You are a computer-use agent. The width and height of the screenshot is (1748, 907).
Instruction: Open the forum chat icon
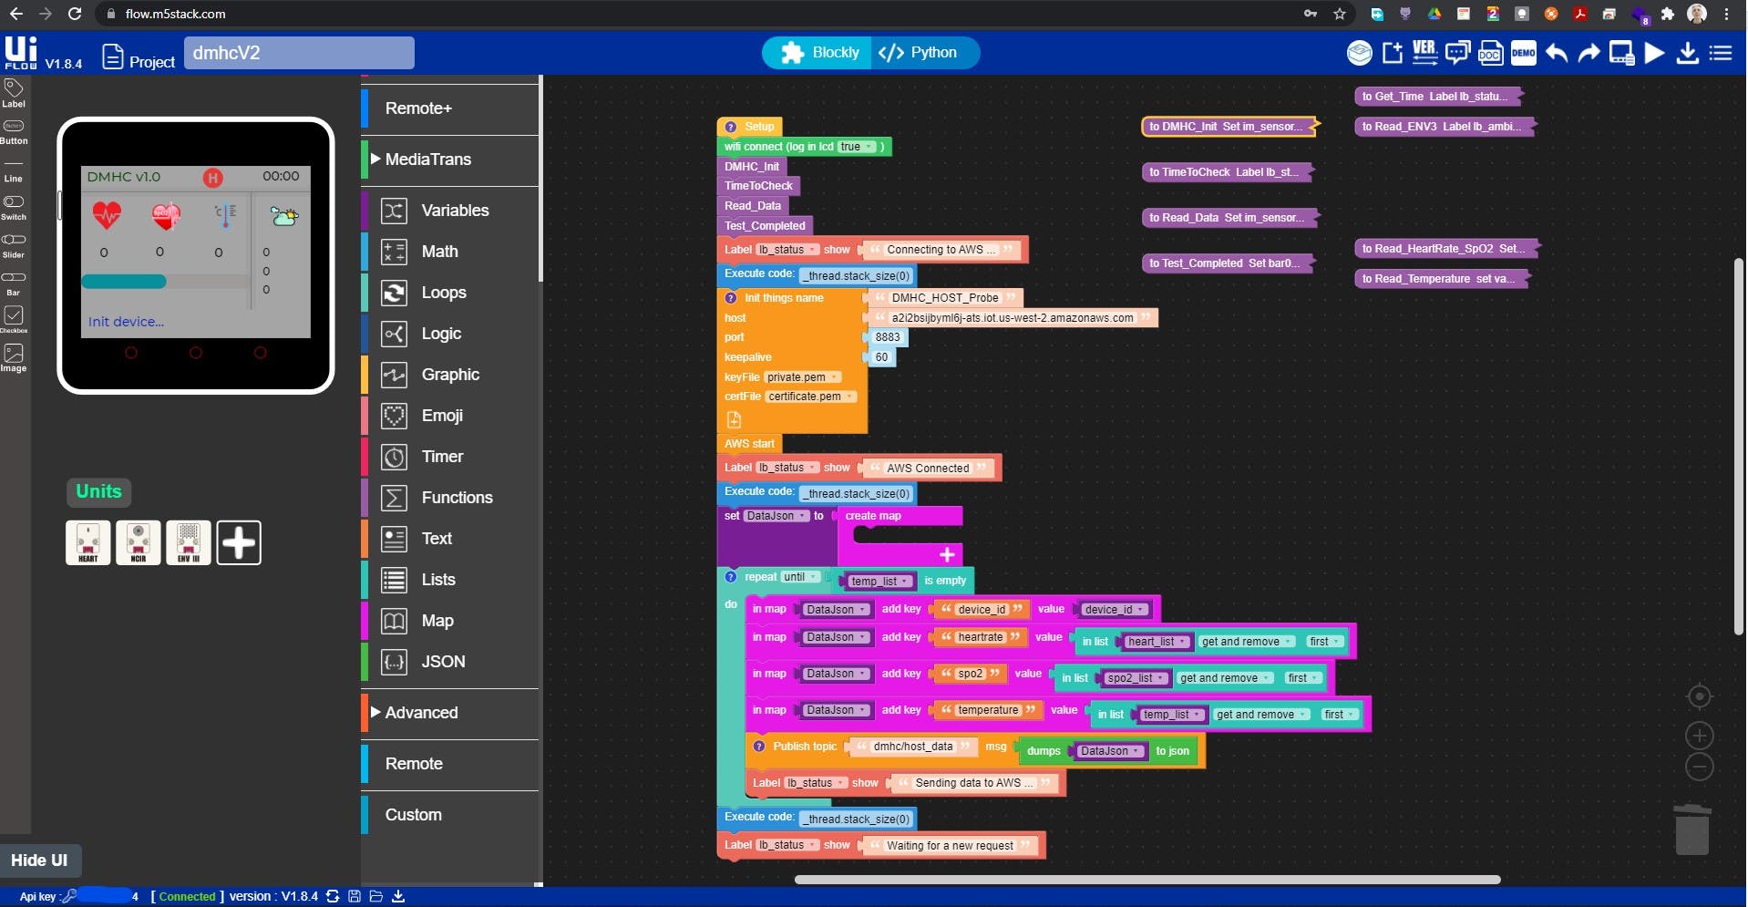point(1457,53)
